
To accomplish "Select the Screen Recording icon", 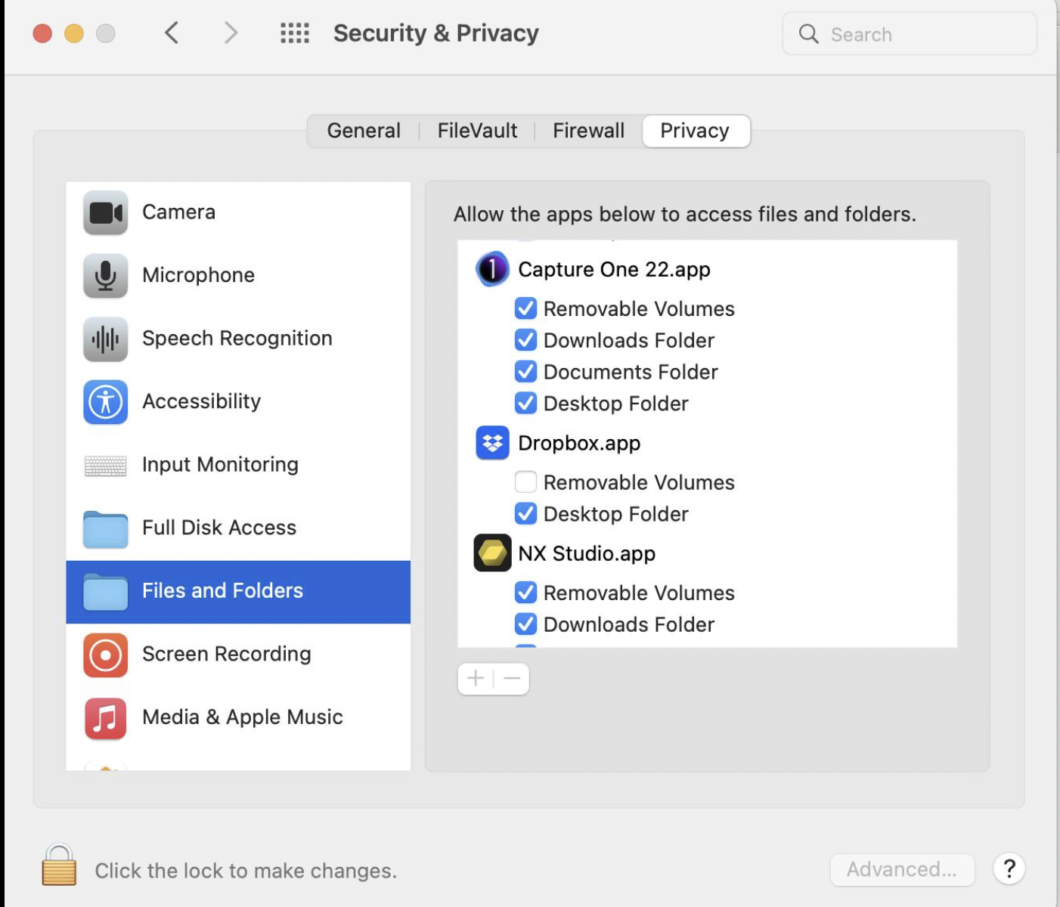I will tap(105, 655).
